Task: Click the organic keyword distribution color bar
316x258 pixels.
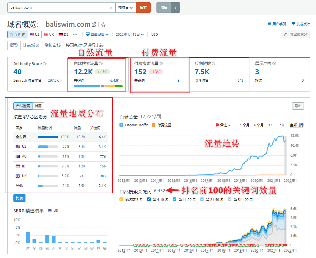Action: [98, 86]
